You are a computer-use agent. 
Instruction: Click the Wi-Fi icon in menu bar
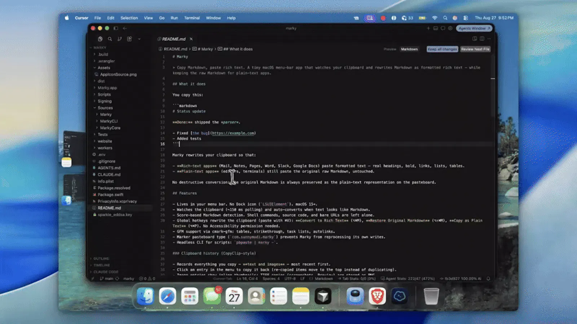tap(435, 18)
